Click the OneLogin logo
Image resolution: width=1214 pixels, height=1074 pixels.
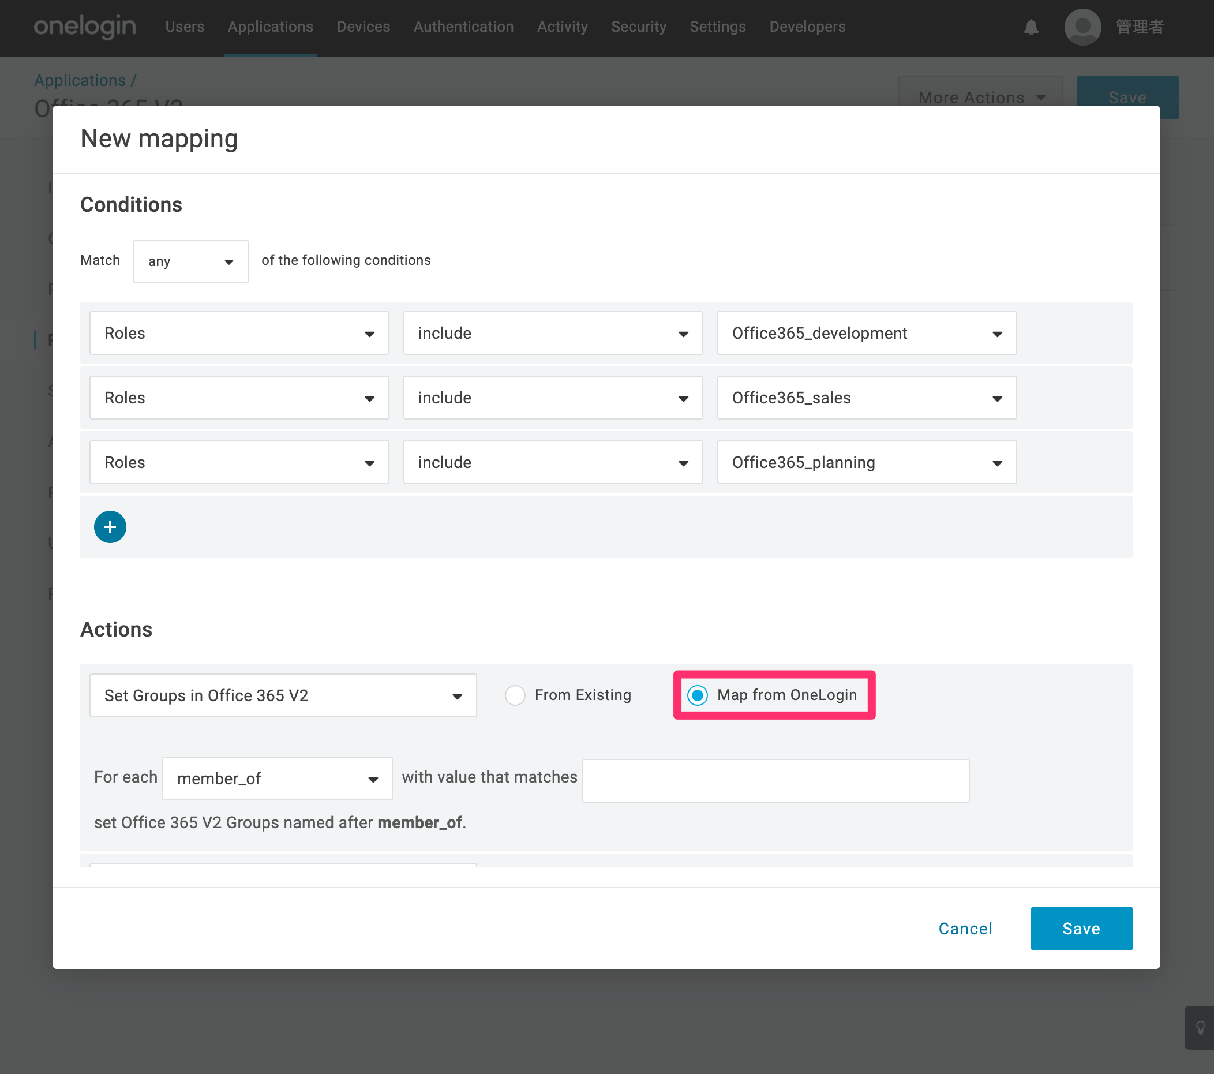85,27
